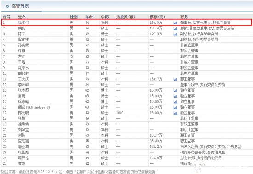
Task: Click the 董事会秘书,执行委员会委员 position text
Action: (x=202, y=85)
